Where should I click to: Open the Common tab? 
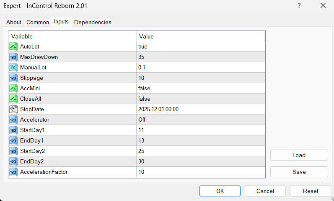pyautogui.click(x=38, y=22)
